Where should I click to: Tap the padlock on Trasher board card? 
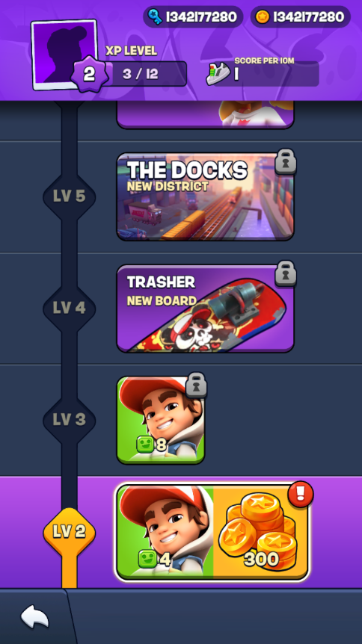(286, 273)
